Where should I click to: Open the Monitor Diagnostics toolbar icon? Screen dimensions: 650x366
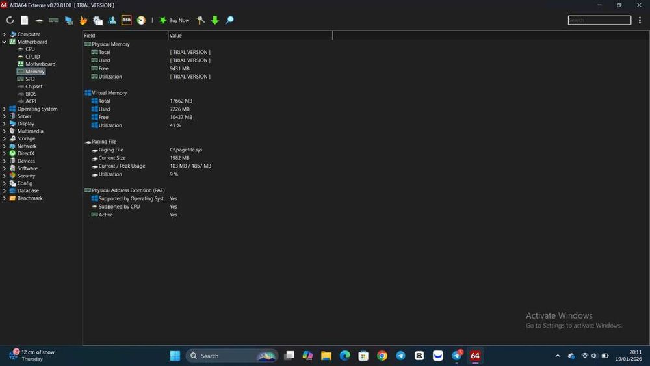(69, 20)
